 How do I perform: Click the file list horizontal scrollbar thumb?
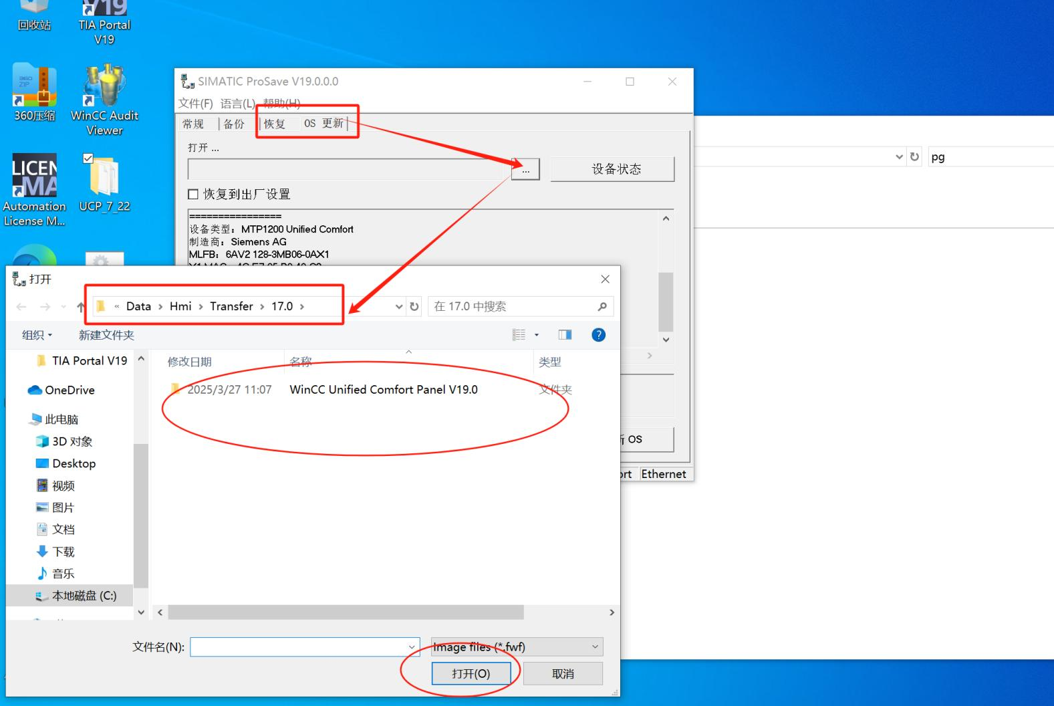[346, 612]
